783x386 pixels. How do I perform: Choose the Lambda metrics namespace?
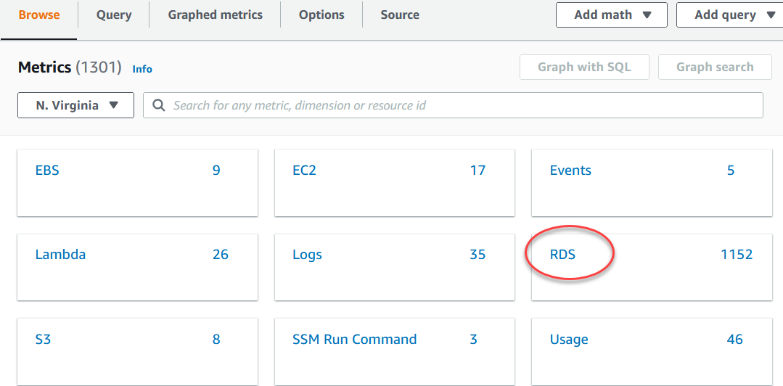60,255
